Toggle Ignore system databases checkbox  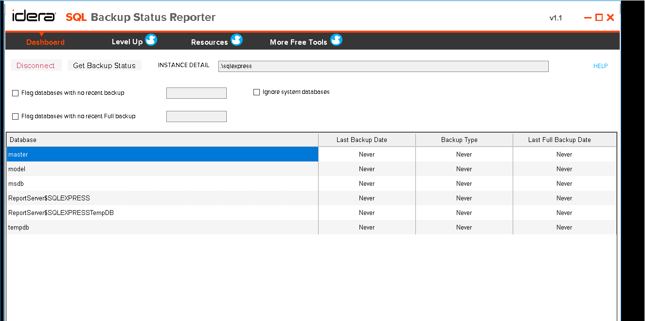click(x=257, y=92)
